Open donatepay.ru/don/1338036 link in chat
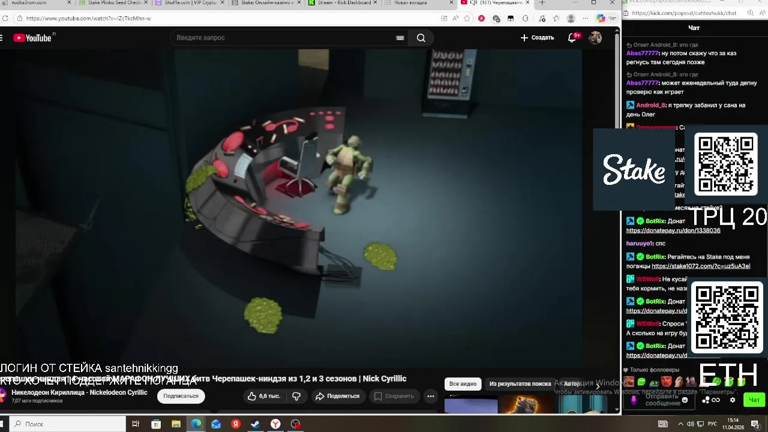 [673, 230]
